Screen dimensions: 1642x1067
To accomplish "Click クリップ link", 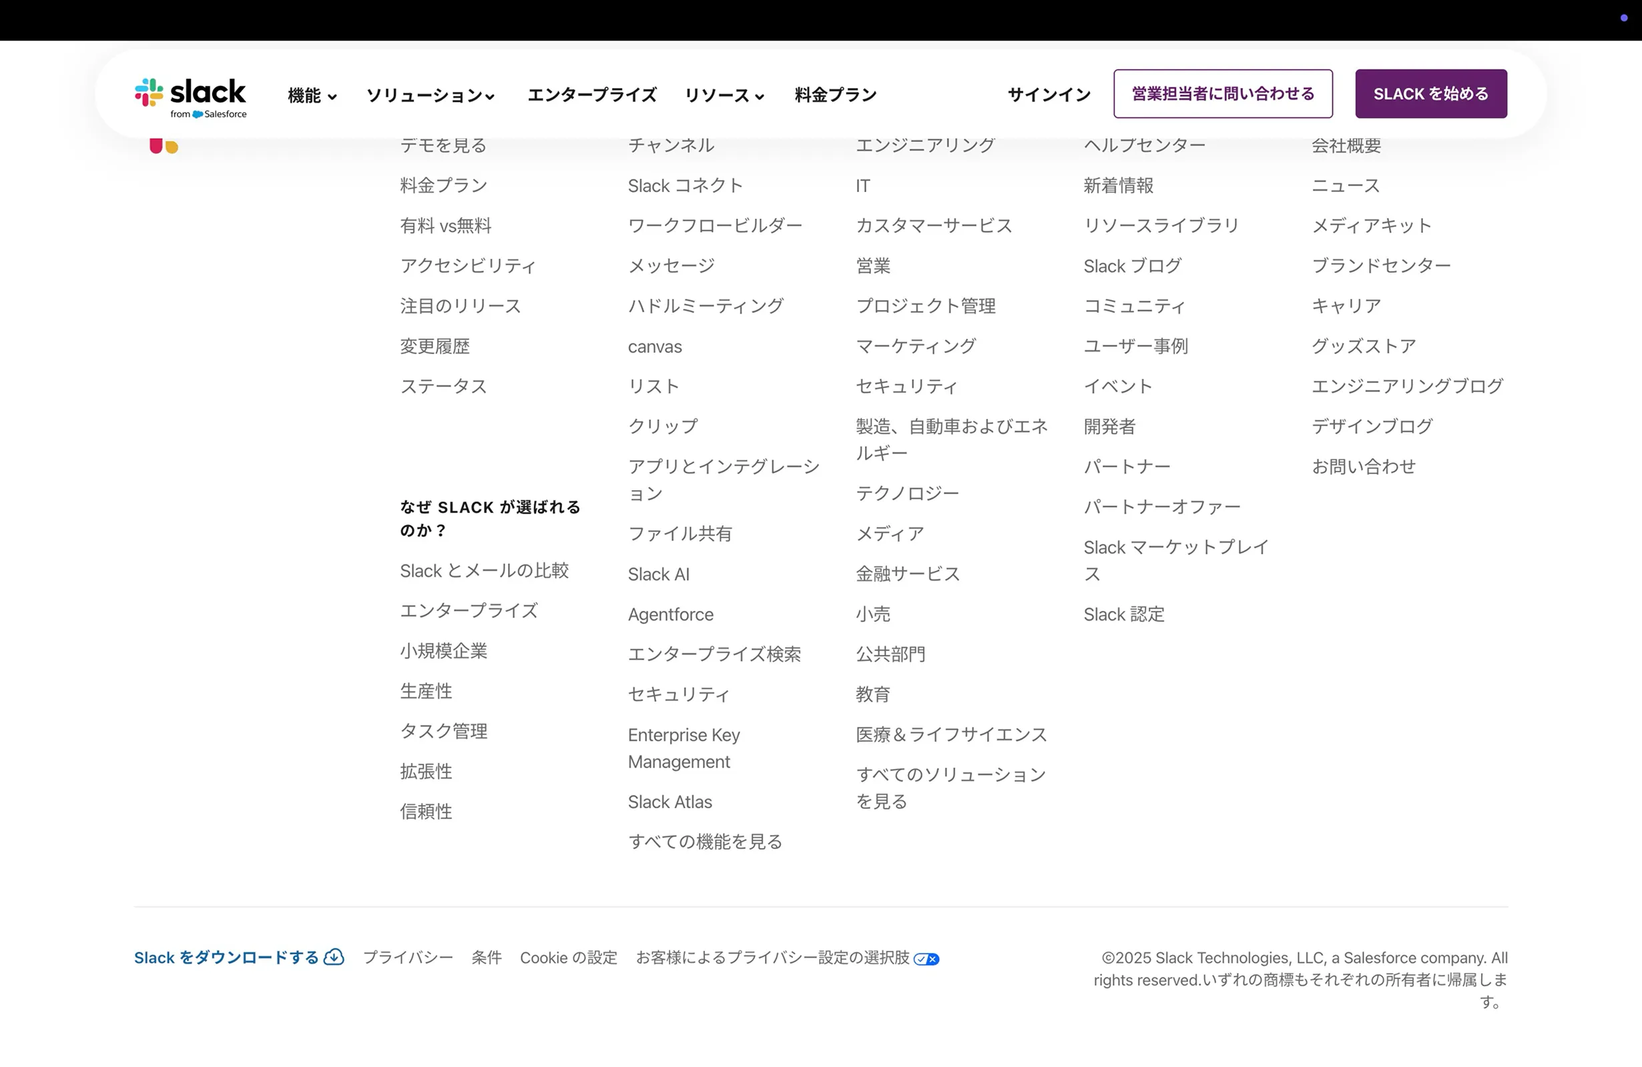I will (662, 426).
